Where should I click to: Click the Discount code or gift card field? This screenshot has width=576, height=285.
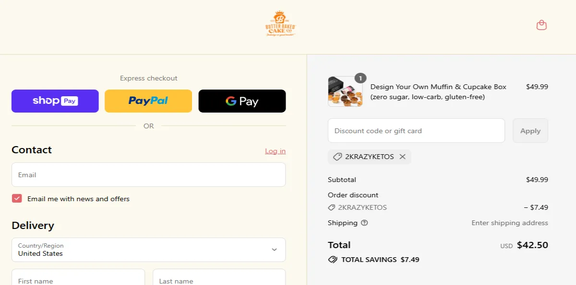pyautogui.click(x=416, y=130)
